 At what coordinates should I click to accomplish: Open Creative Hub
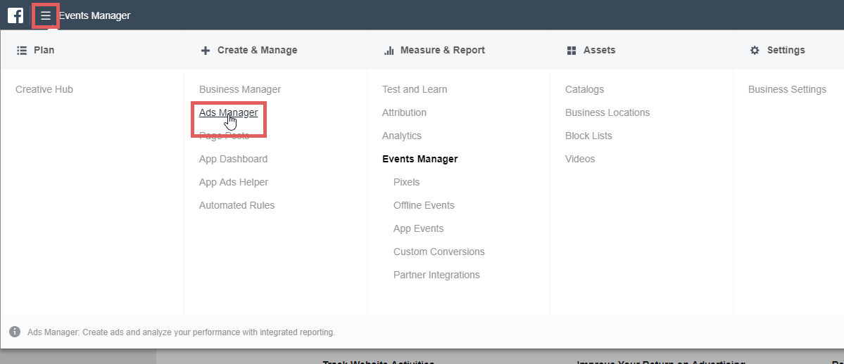(x=44, y=89)
